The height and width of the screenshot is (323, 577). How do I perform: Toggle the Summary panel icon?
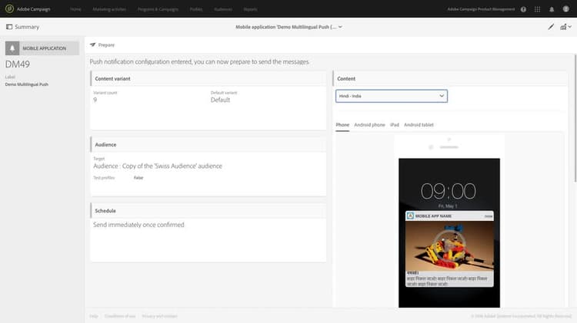pos(9,27)
